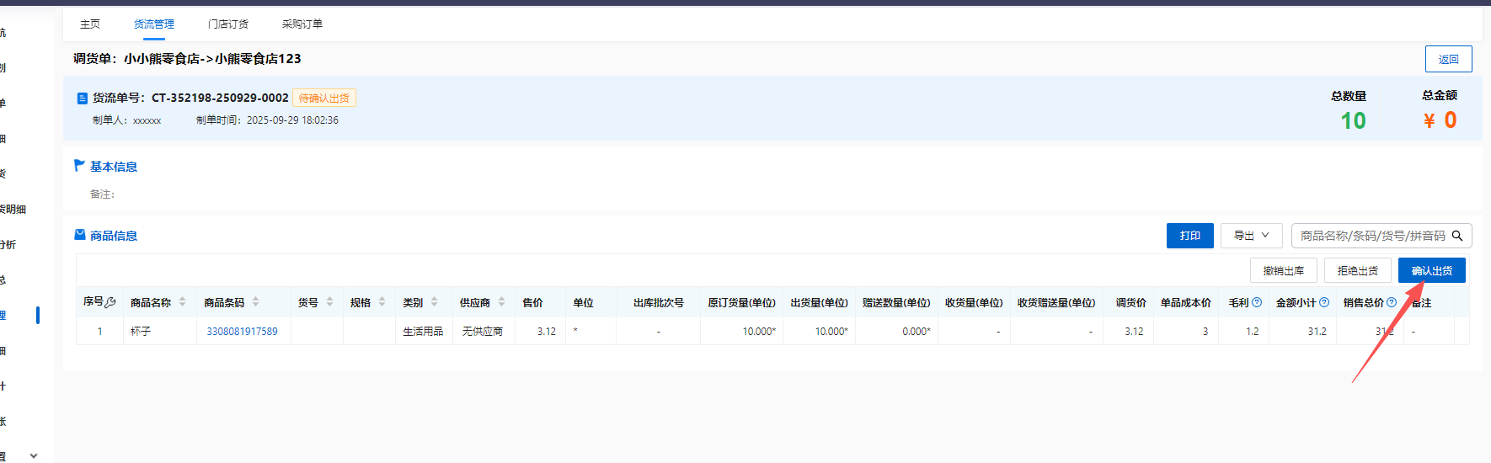Expand the sidebar chevron at bottom left
1491x463 pixels.
click(x=34, y=455)
